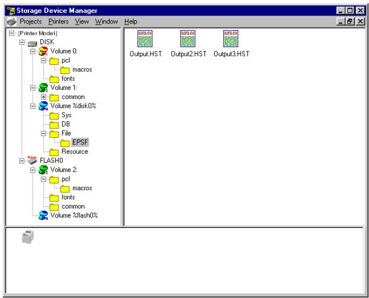369x298 pixels.
Task: Collapse the DISK tree node
Action: click(19, 42)
